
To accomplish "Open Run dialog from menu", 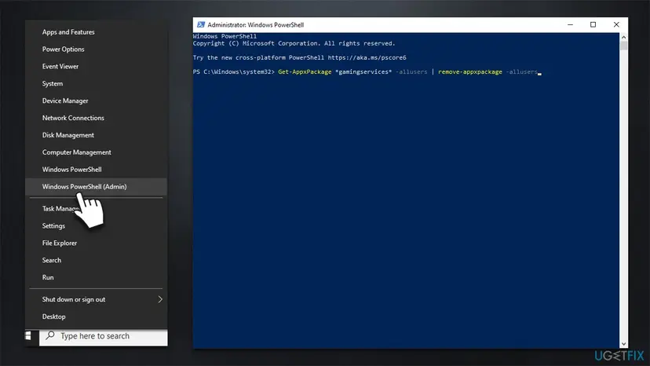I will (97, 277).
